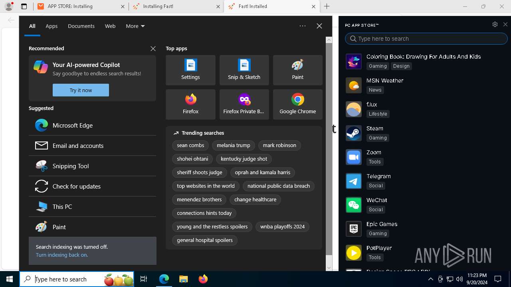Image resolution: width=511 pixels, height=287 pixels.
Task: Close the Windows search panel
Action: [x=319, y=26]
